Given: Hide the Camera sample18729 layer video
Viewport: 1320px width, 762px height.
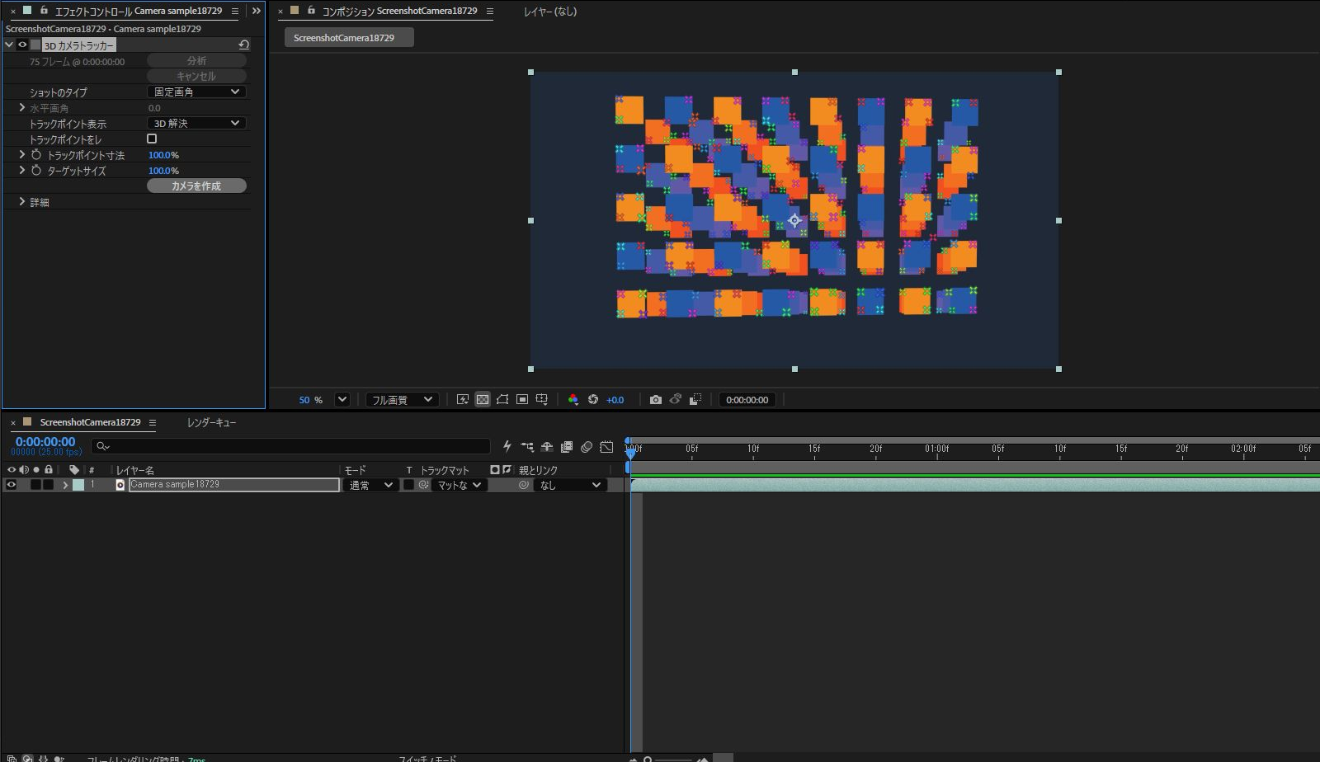Looking at the screenshot, I should (11, 485).
